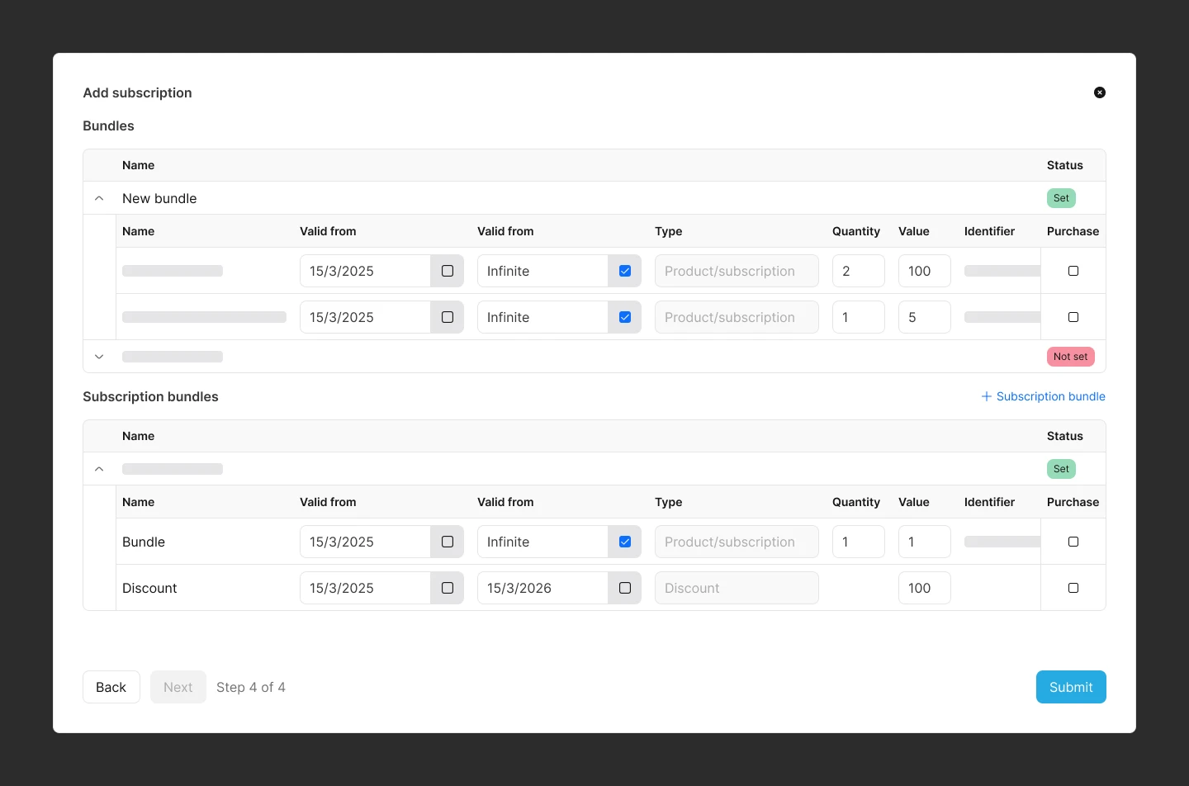Toggle box beside Bundle's 15/3/2025 start date

[x=448, y=542]
